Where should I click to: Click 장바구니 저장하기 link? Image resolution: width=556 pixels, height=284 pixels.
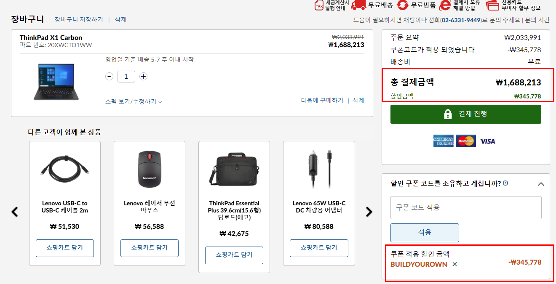(78, 19)
